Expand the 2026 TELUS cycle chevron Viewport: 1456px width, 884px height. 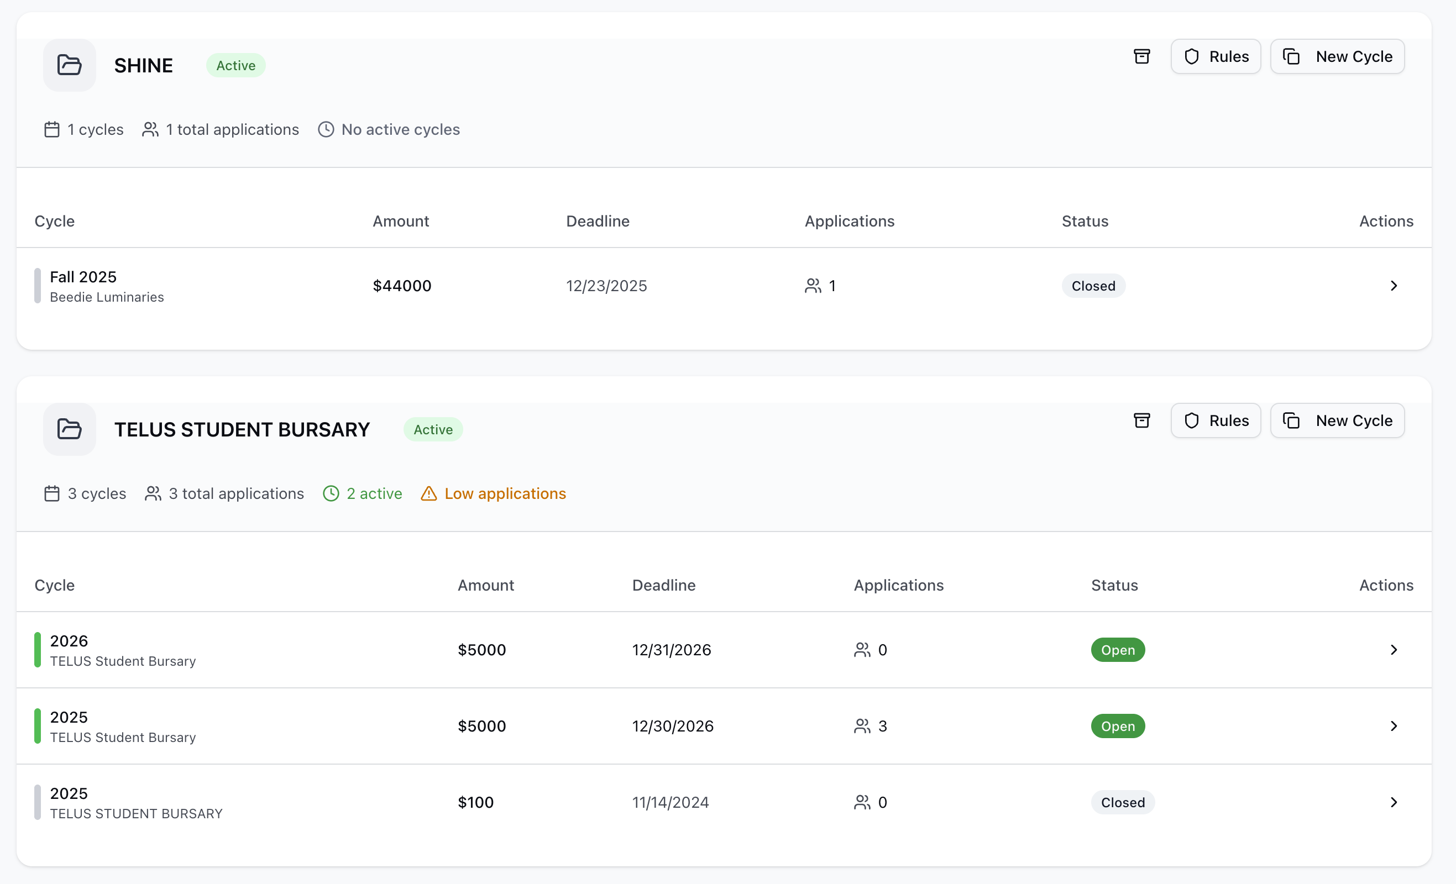pyautogui.click(x=1394, y=650)
